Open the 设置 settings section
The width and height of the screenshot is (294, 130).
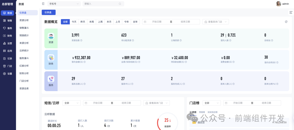click(x=8, y=74)
